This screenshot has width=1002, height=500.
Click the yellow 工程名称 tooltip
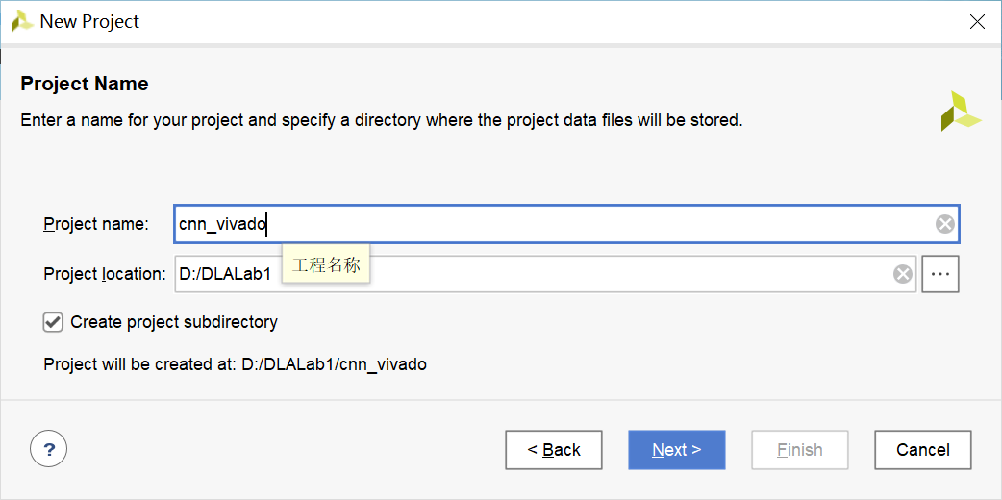pos(326,265)
